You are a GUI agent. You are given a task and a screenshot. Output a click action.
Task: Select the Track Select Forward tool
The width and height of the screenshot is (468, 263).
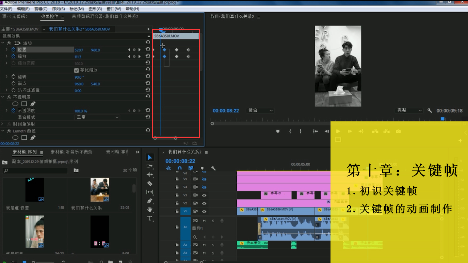(x=150, y=166)
